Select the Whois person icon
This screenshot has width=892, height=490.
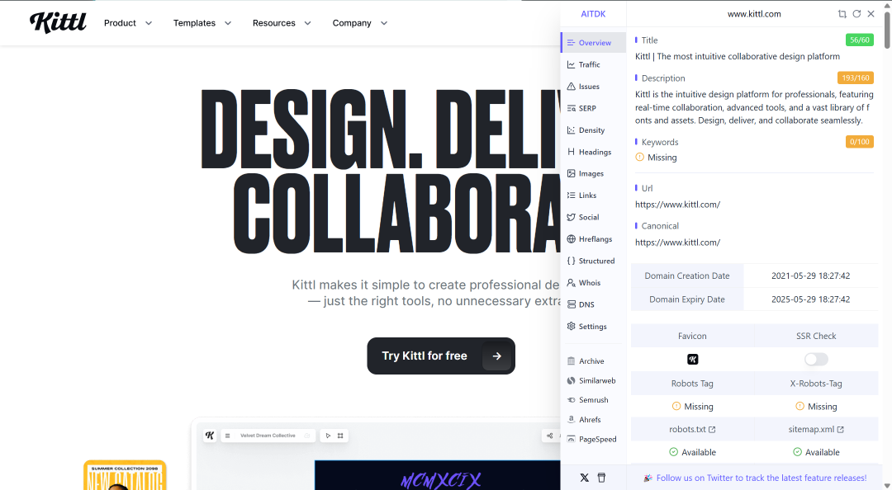[572, 282]
